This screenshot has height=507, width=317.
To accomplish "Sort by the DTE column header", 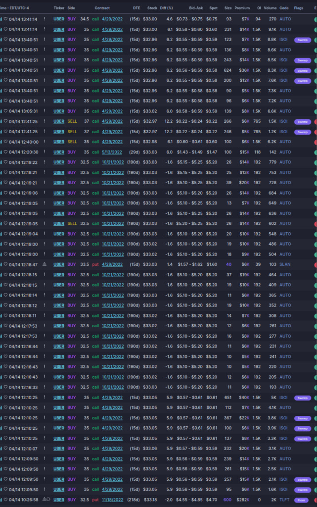I will click(136, 8).
